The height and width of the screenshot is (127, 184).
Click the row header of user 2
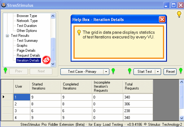click(7, 104)
